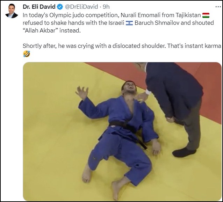Click the blue verified checkmark badge

[x=60, y=7]
